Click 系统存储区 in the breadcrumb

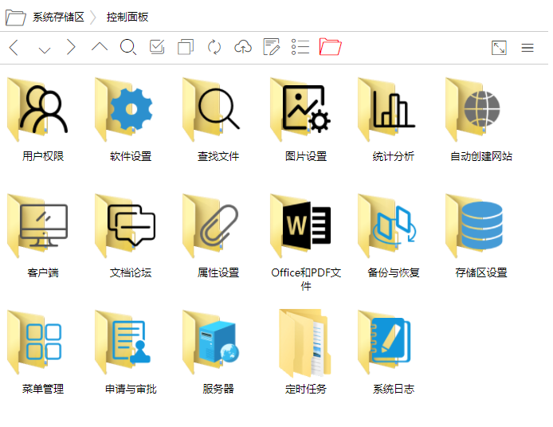[58, 17]
